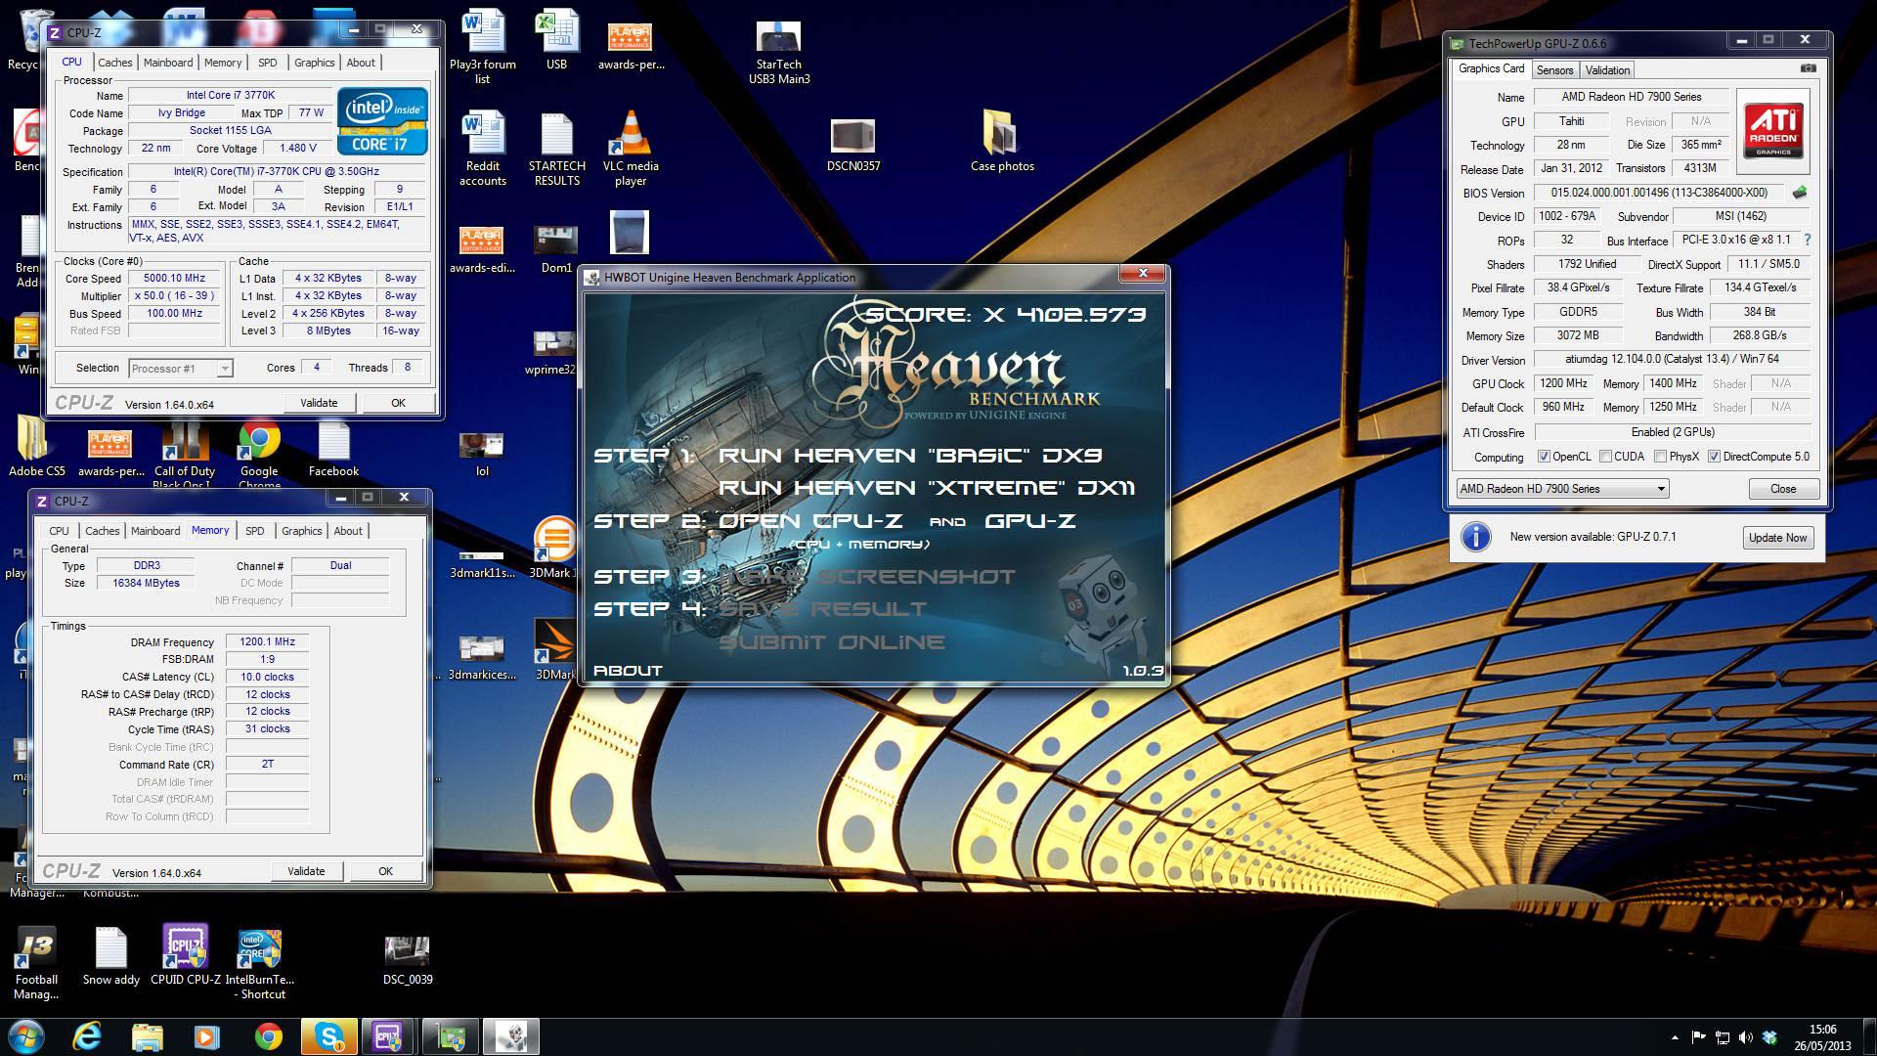Click OK in top CPU-Z window
This screenshot has width=1877, height=1056.
(x=398, y=403)
